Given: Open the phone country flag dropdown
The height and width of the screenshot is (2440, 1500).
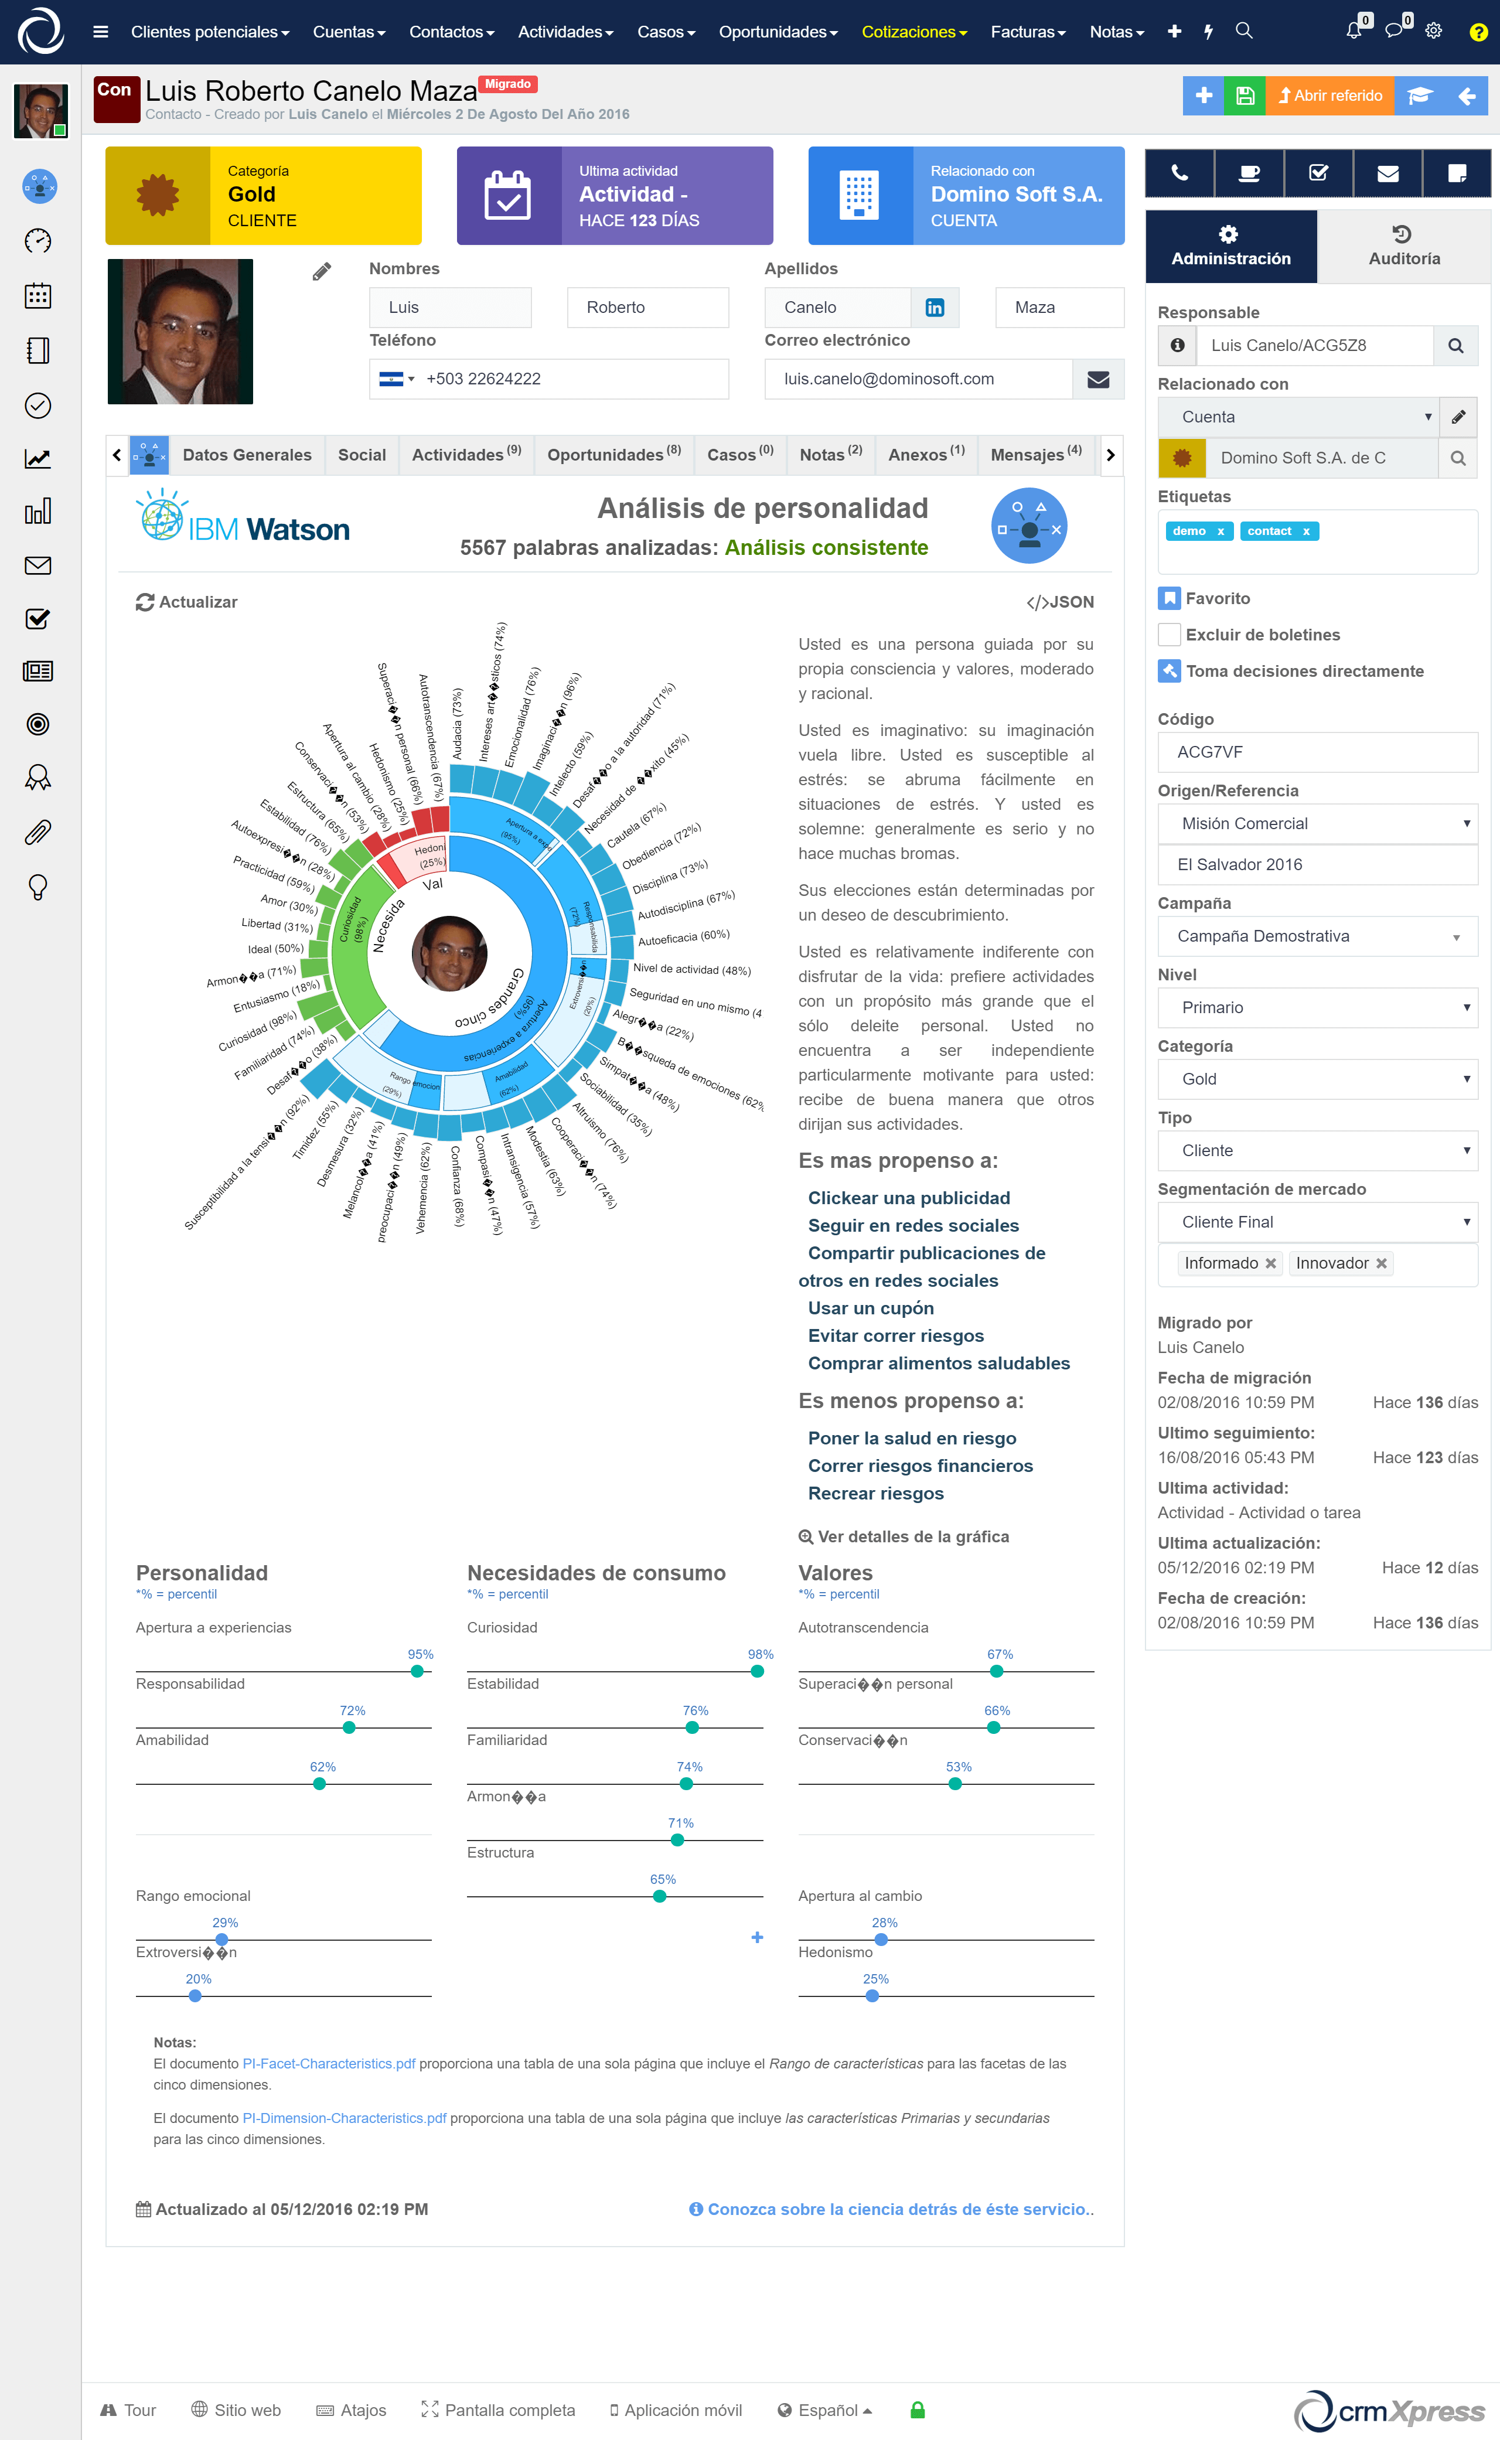Looking at the screenshot, I should tap(397, 379).
